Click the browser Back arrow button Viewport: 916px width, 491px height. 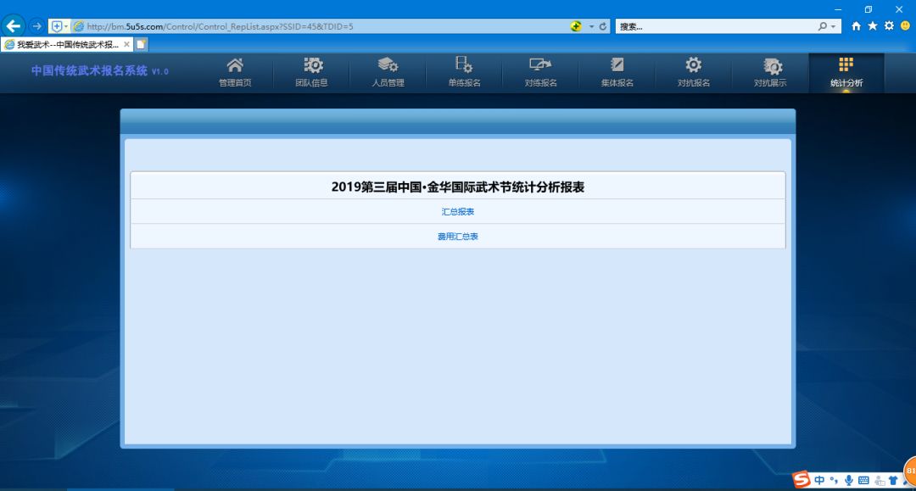click(x=14, y=25)
